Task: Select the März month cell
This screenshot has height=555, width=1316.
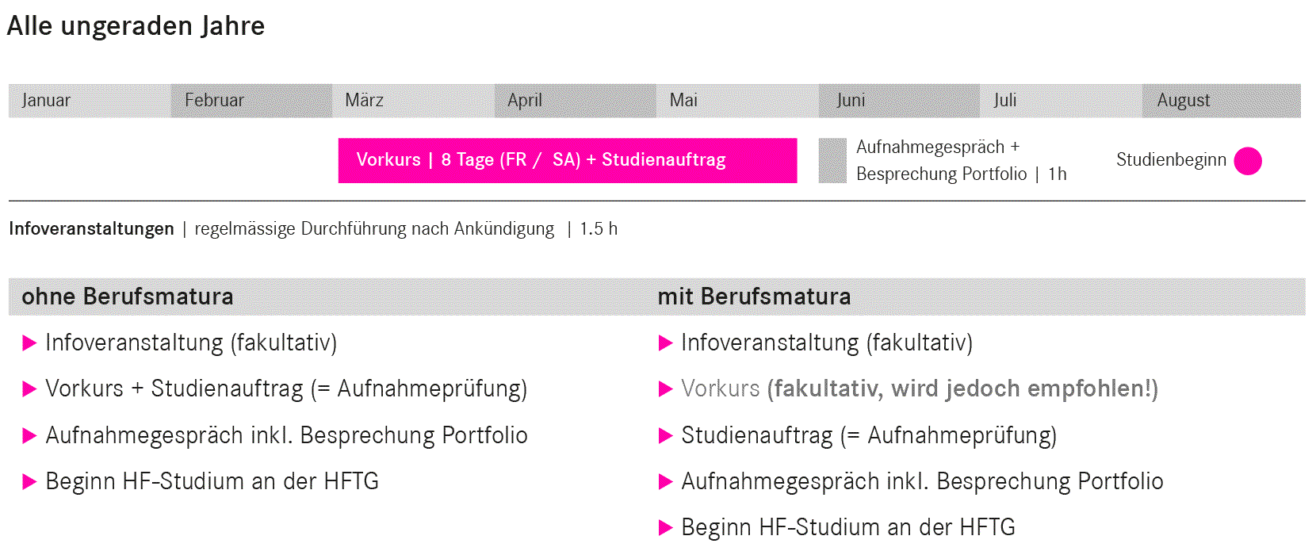Action: 413,101
